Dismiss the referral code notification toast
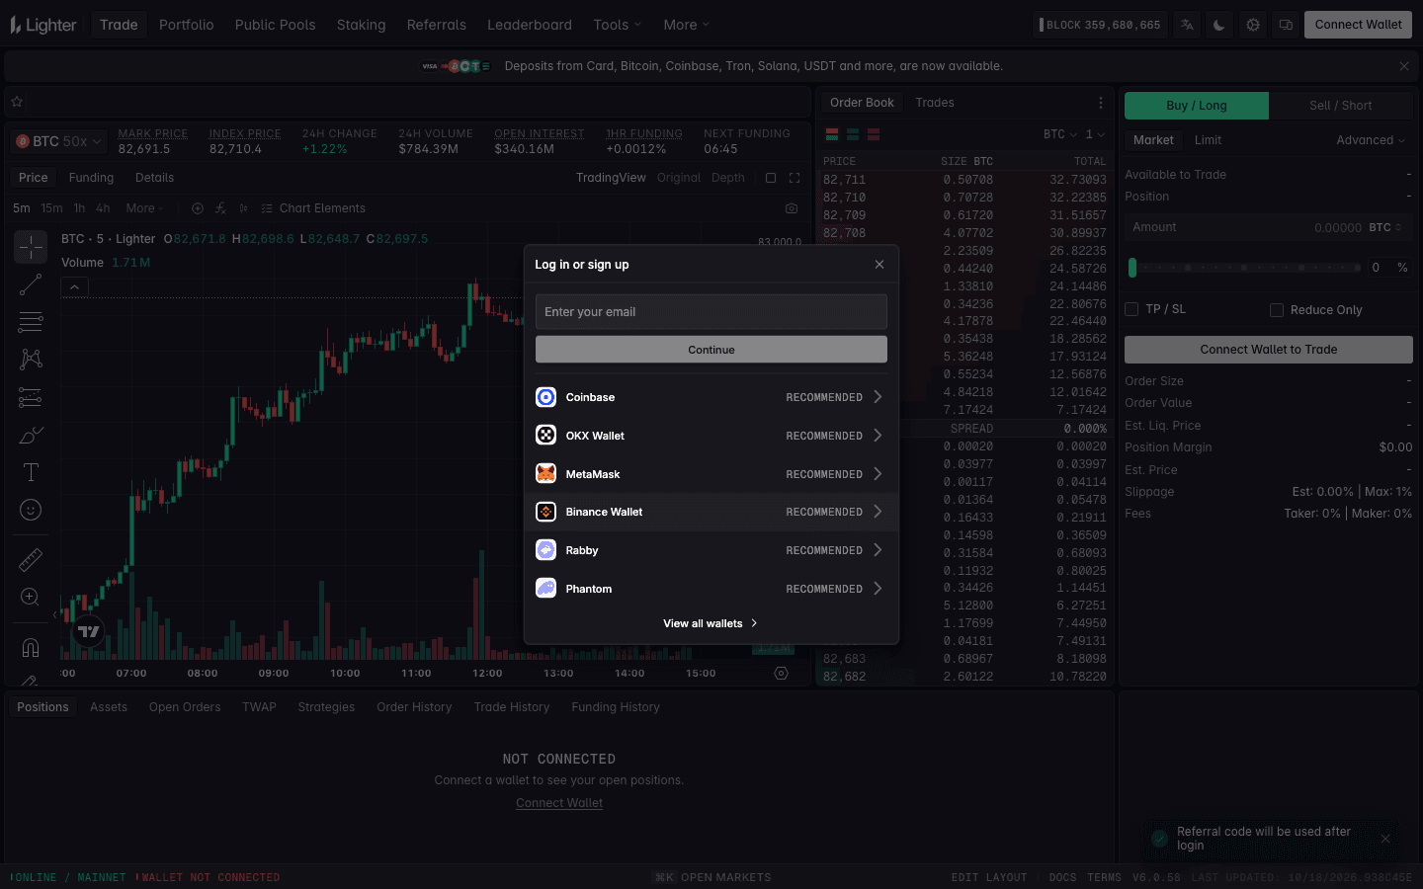Screen dimensions: 1423x889 1385,839
